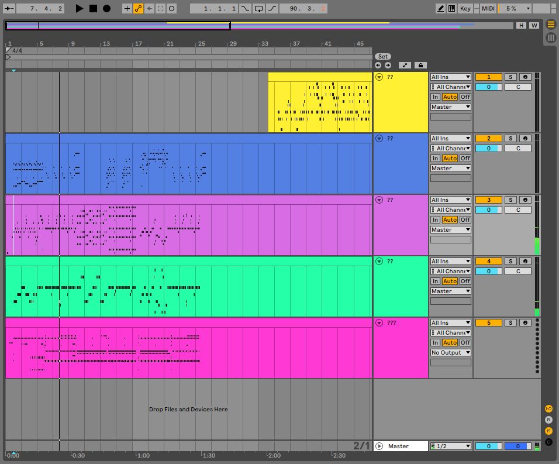This screenshot has height=464, width=559.
Task: Click the Set locator button
Action: [x=383, y=56]
